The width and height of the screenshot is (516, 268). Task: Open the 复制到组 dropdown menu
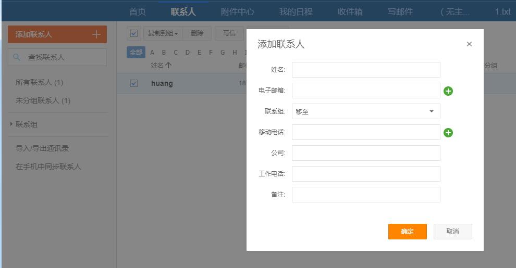click(x=163, y=33)
